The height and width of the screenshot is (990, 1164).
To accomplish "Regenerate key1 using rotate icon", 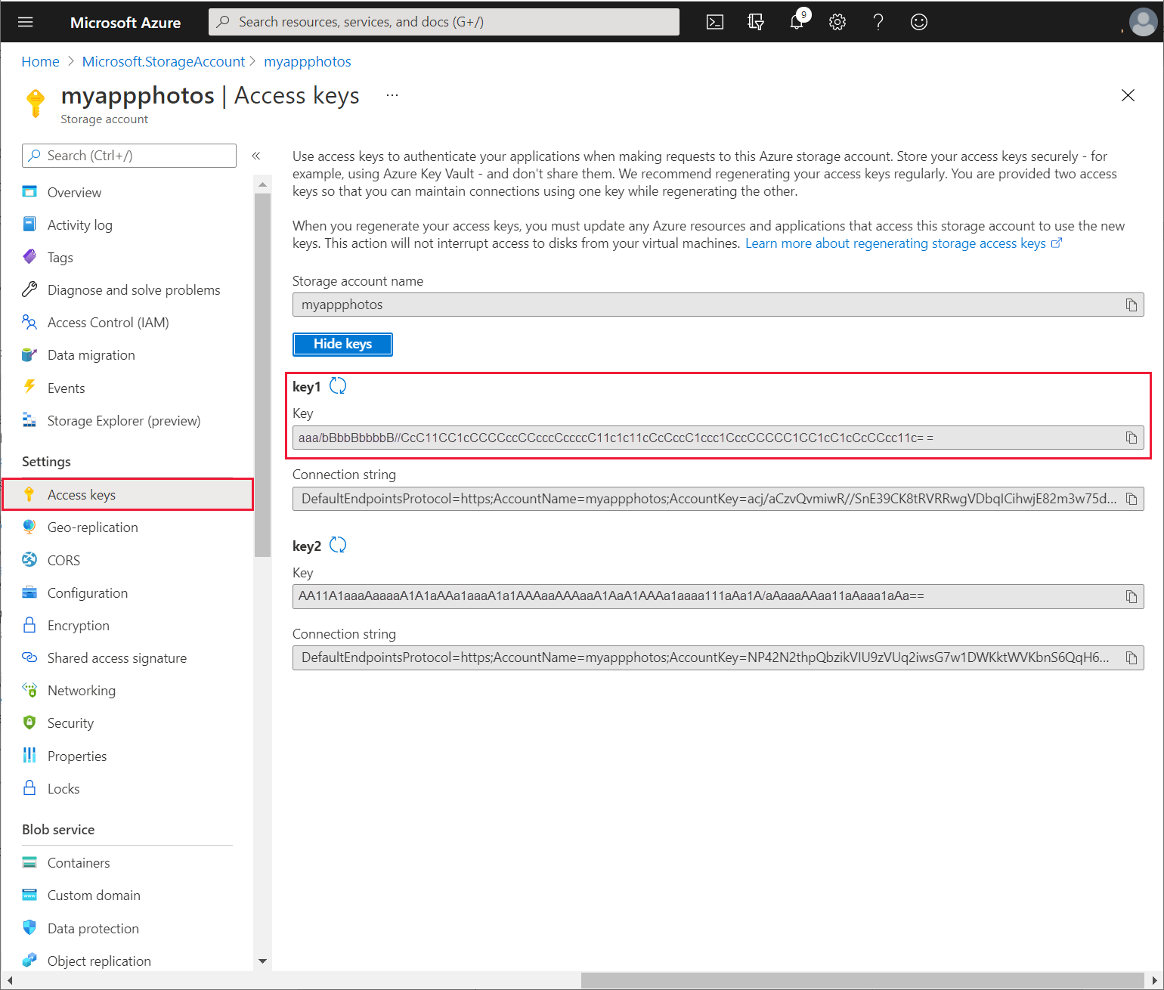I will click(338, 386).
